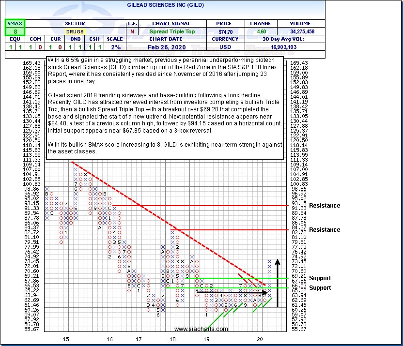
Task: Open the Spread Triple Top chart signal
Action: pyautogui.click(x=171, y=31)
